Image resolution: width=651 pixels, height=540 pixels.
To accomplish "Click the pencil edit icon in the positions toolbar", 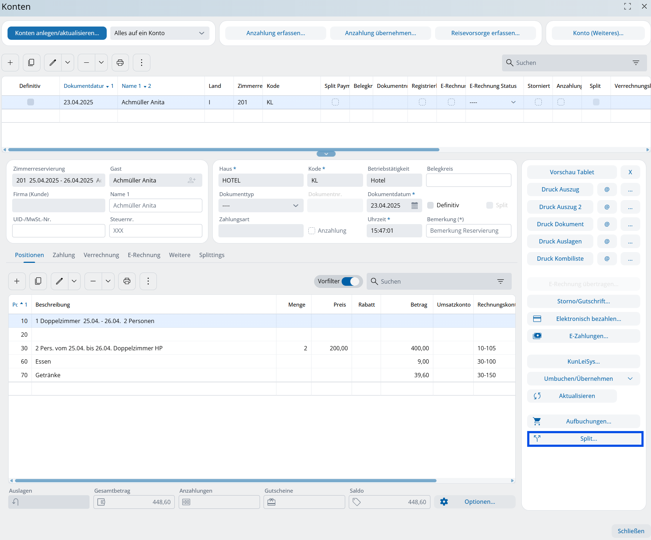I will pyautogui.click(x=59, y=281).
